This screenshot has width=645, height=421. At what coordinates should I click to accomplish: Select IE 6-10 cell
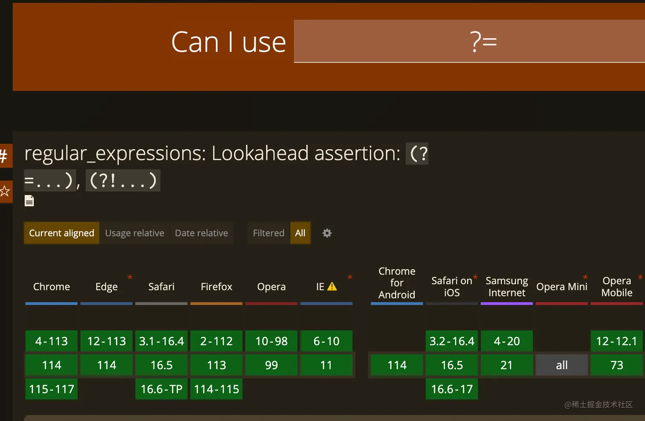(x=326, y=341)
